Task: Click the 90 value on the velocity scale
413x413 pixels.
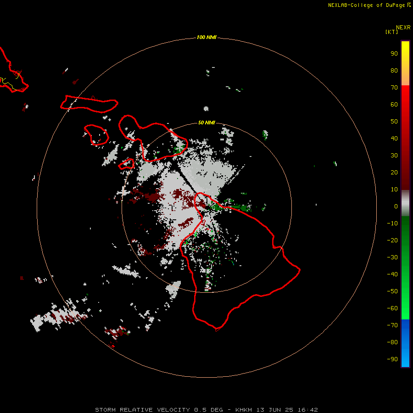Action: point(394,54)
